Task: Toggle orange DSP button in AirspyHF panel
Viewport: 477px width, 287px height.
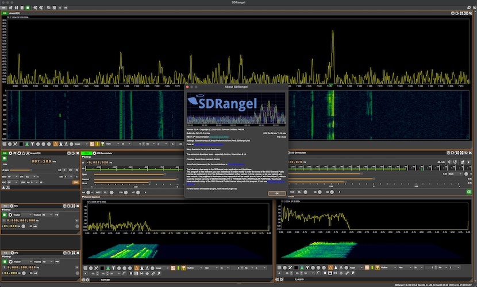Action: (76, 182)
